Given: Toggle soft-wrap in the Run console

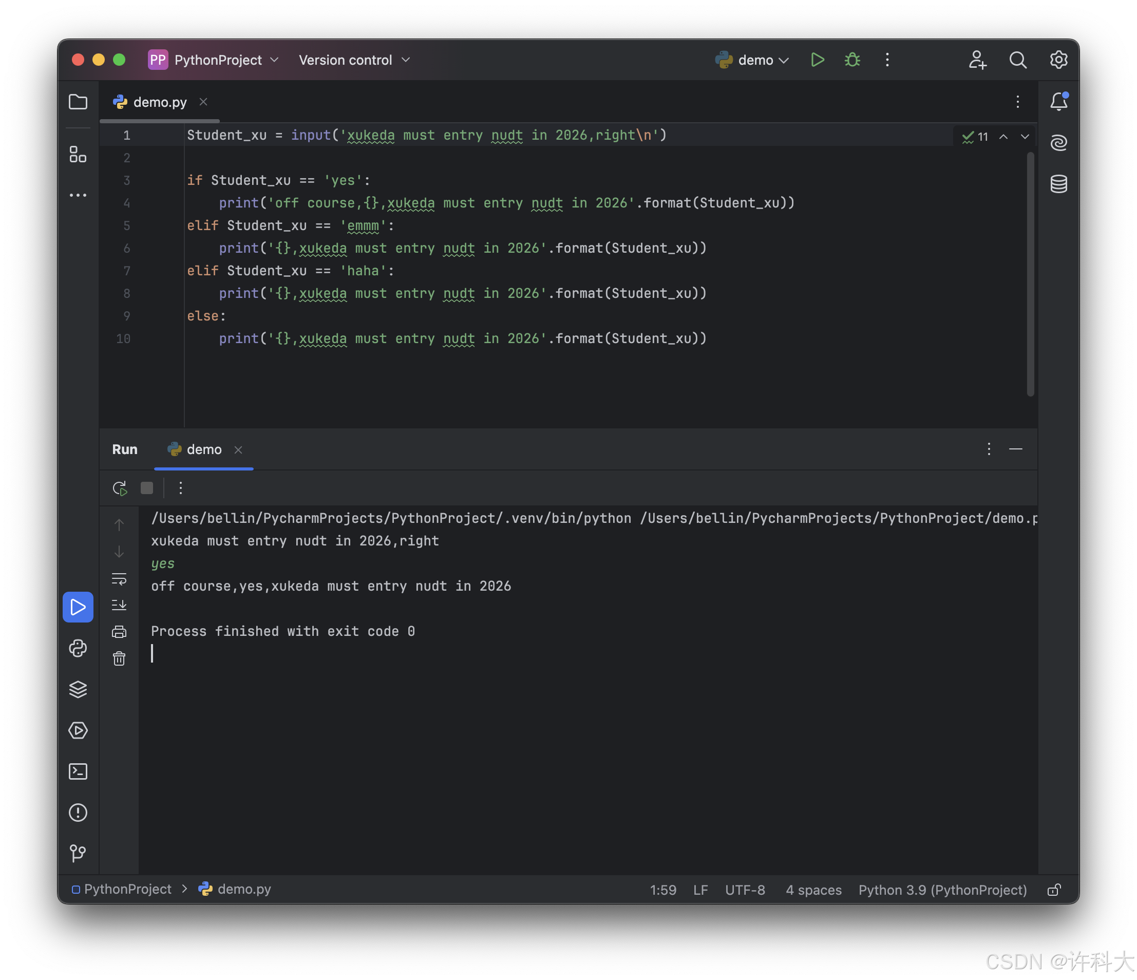Looking at the screenshot, I should coord(119,579).
